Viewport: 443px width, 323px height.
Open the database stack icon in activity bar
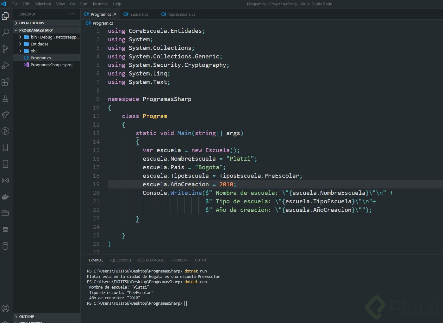(5, 230)
